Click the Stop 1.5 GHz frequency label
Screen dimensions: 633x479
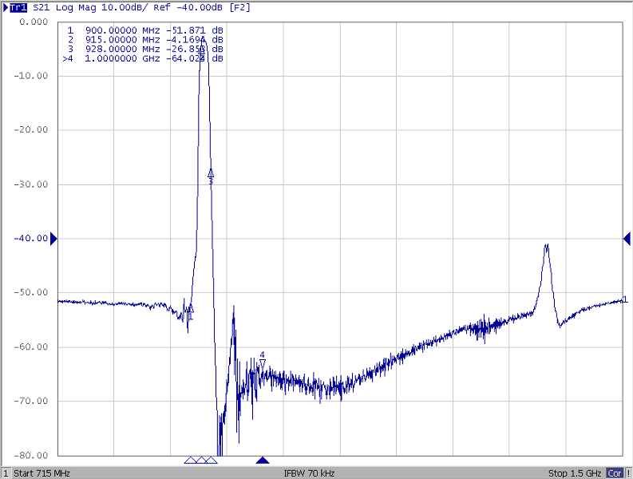tap(574, 473)
